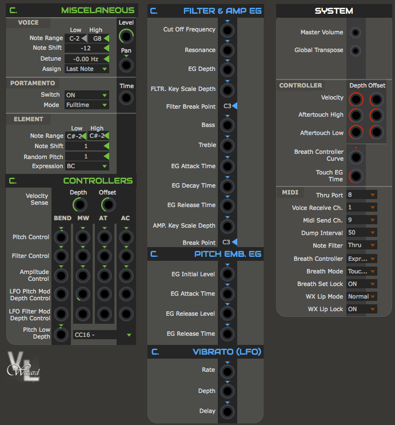
Task: Open the Assign Last Note dropdown
Action: click(86, 69)
